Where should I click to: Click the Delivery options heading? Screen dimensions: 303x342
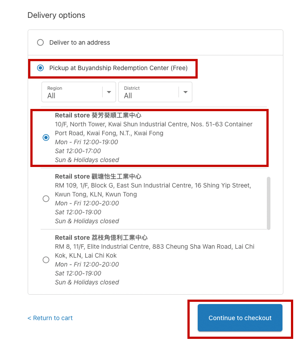pos(56,15)
